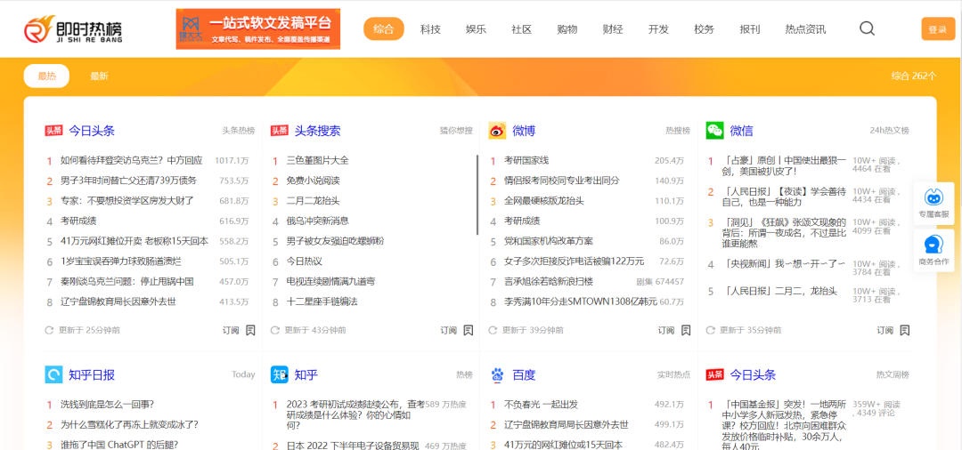Click the 今日头条 logo icon in the 热文周榜 card
The height and width of the screenshot is (450, 962).
pos(714,374)
